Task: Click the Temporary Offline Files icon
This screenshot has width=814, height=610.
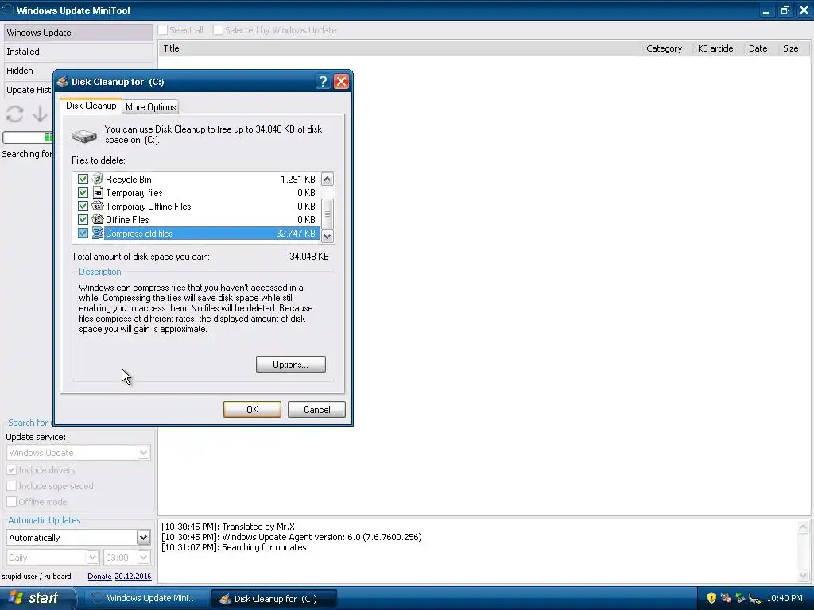Action: pyautogui.click(x=98, y=206)
